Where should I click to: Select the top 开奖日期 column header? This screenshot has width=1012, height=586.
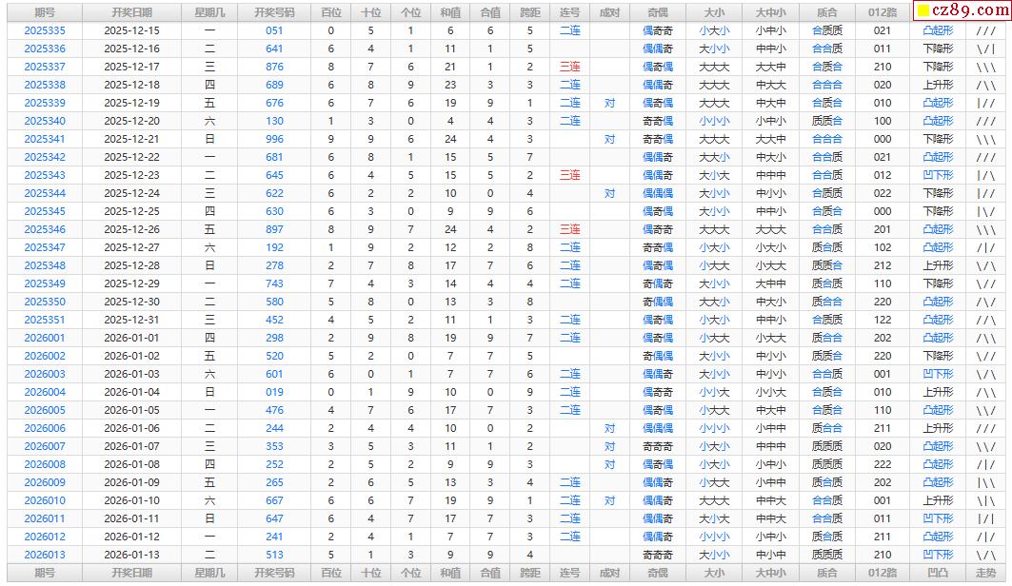131,12
